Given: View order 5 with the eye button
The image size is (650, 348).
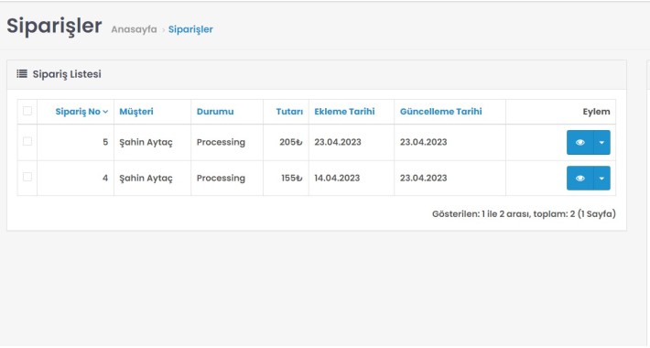Looking at the screenshot, I should 580,142.
